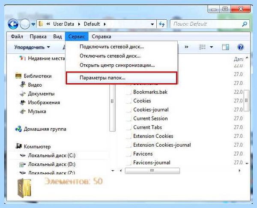The width and height of the screenshot is (257, 208).
Task: Choose Подключить сетевой диск...
Action: (x=122, y=47)
